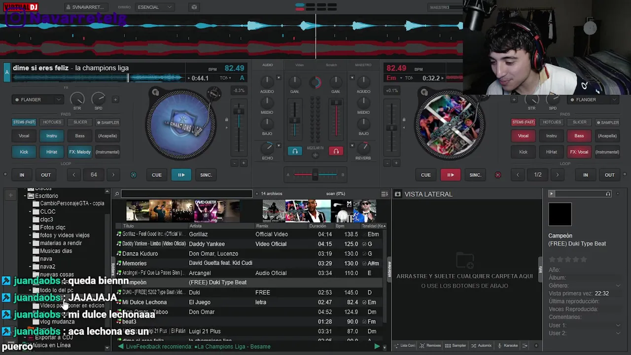Open the browser list options menu icon
Viewport: 631px width, 355px height.
[385, 194]
